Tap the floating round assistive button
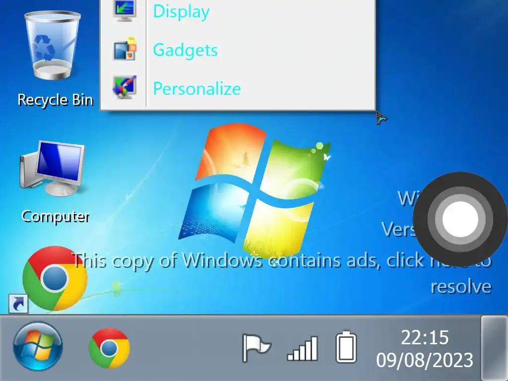 [460, 219]
